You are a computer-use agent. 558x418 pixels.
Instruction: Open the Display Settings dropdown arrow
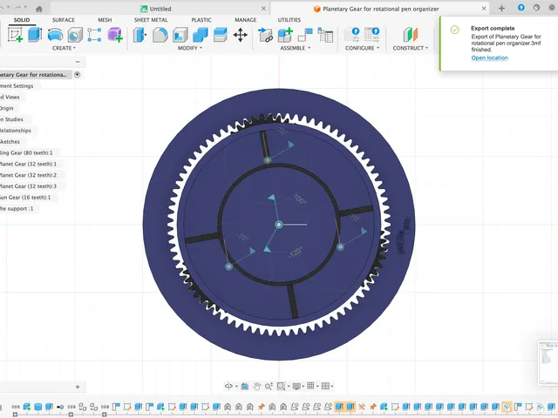click(303, 387)
